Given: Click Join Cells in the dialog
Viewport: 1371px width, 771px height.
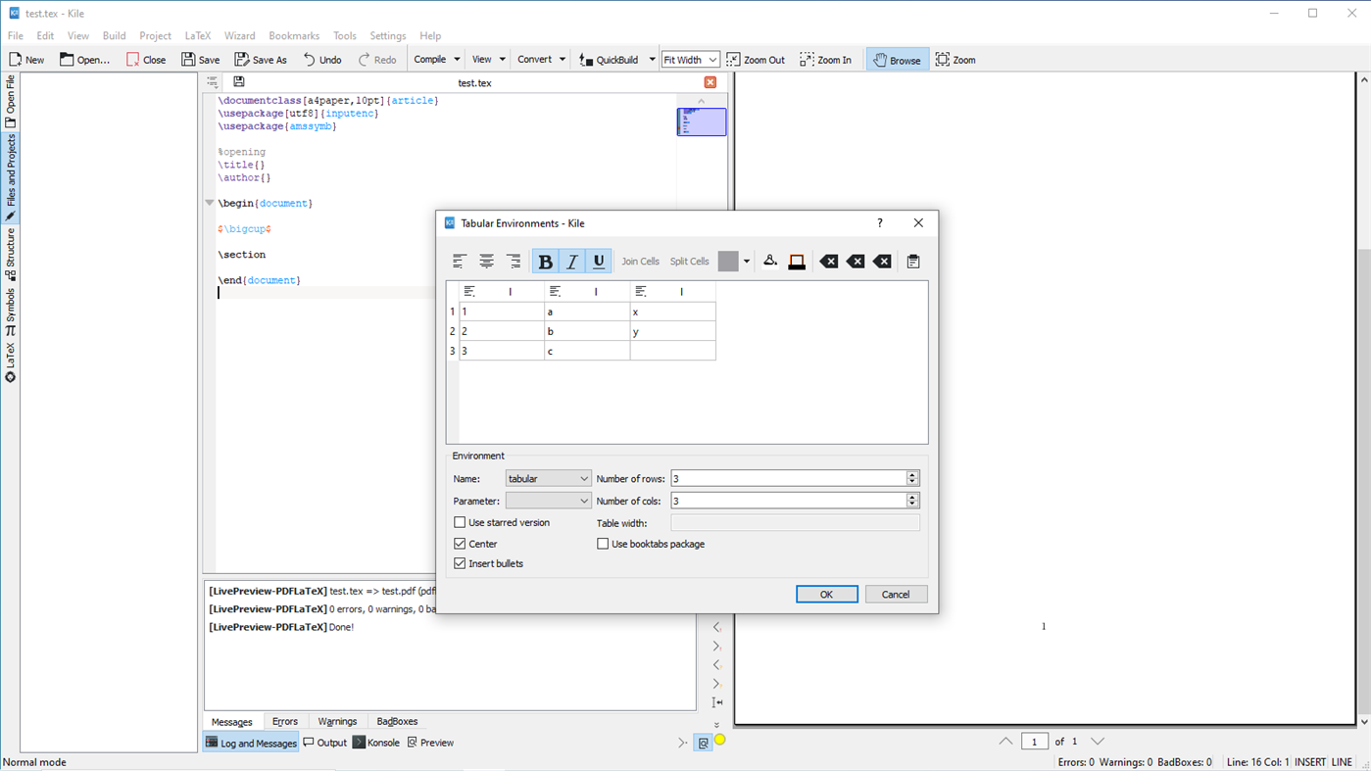Looking at the screenshot, I should [640, 261].
